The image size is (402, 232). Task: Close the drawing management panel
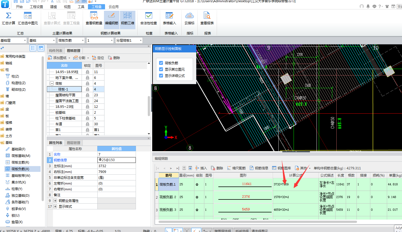pyautogui.click(x=149, y=46)
